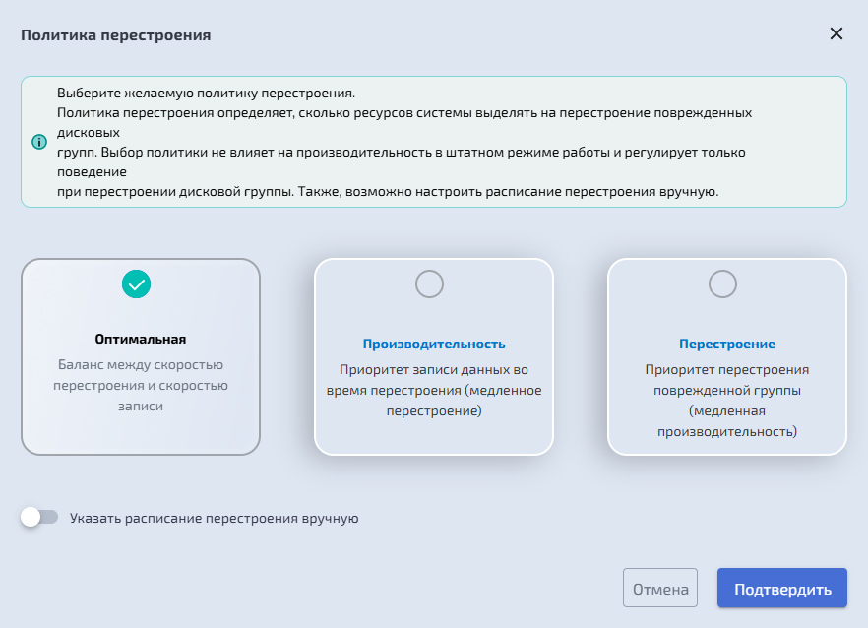Screen dimensions: 868x628
Task: Click description 'Приоритет перестроения поврежденной группы'
Action: pos(727,400)
